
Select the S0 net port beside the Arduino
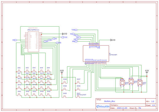[46, 41]
